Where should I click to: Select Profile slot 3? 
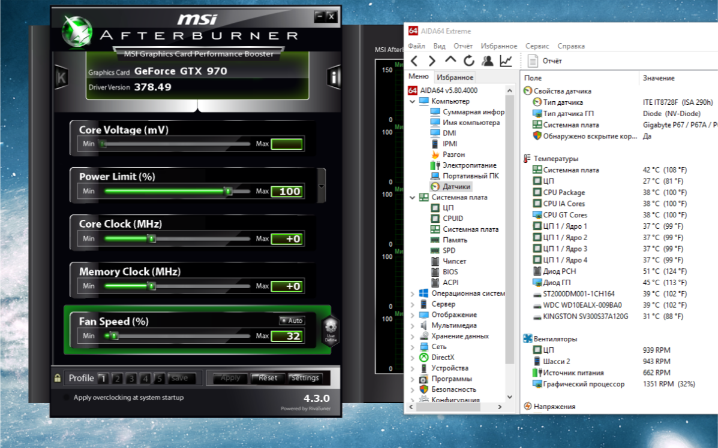click(131, 379)
